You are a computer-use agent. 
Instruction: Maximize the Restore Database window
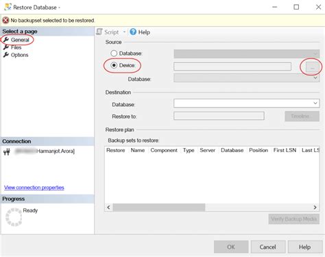click(296, 7)
